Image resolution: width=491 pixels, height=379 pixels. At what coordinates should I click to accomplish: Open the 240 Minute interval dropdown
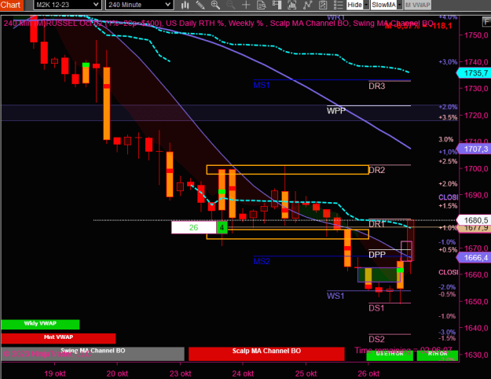[x=139, y=5]
